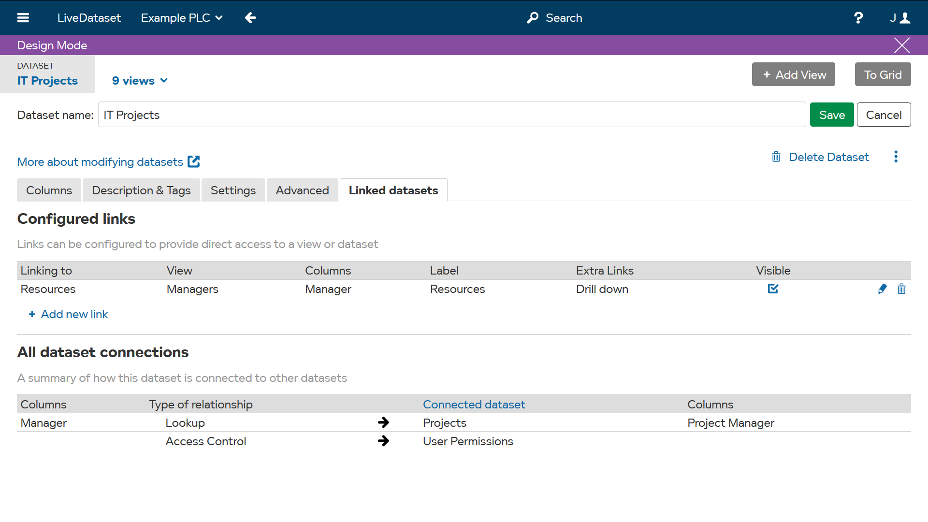Select the Description & Tags tab
928x522 pixels.
(x=141, y=190)
